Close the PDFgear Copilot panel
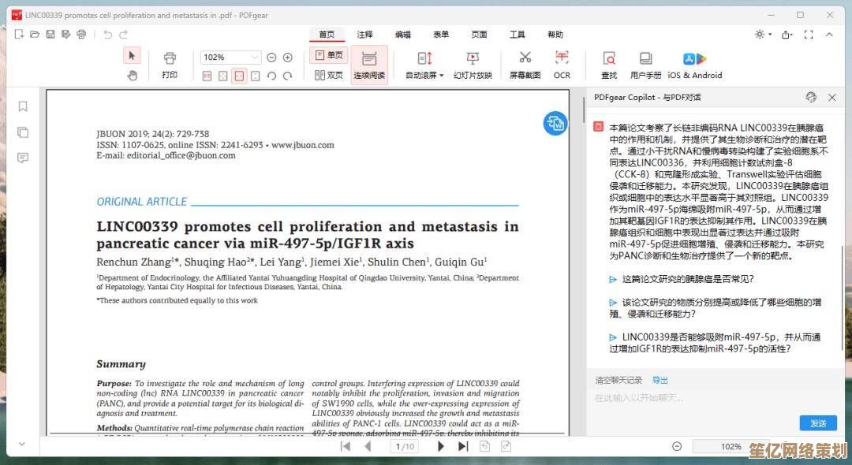 [x=832, y=98]
